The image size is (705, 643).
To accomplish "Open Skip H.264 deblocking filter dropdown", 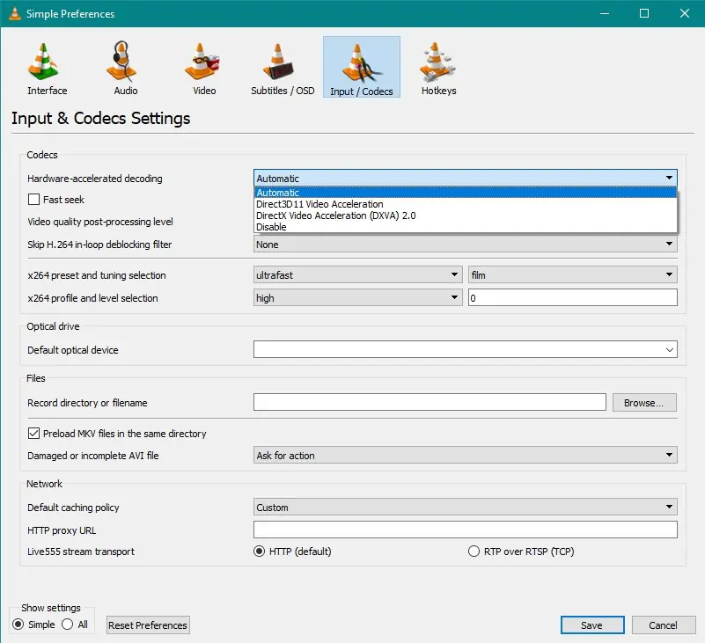I will 466,244.
